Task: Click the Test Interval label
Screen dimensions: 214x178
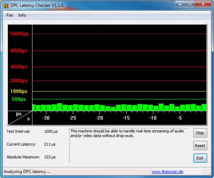Action: [18, 131]
